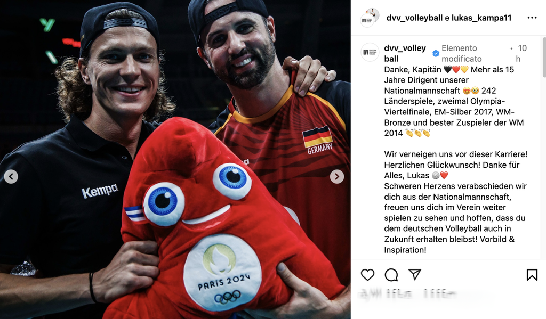Image resolution: width=546 pixels, height=319 pixels.
Task: Open lukas_kampa11 profile from the header
Action: coord(481,18)
